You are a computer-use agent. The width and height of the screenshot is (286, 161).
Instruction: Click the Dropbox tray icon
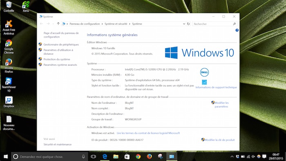[237, 157]
